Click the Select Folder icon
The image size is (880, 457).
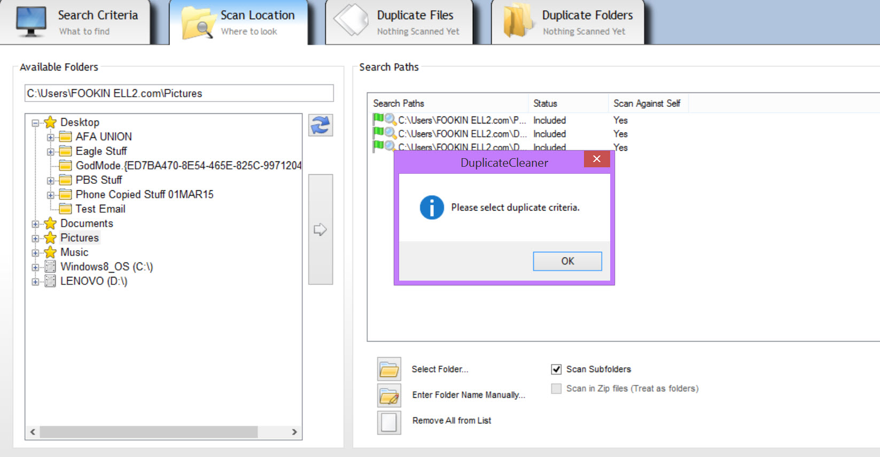389,369
